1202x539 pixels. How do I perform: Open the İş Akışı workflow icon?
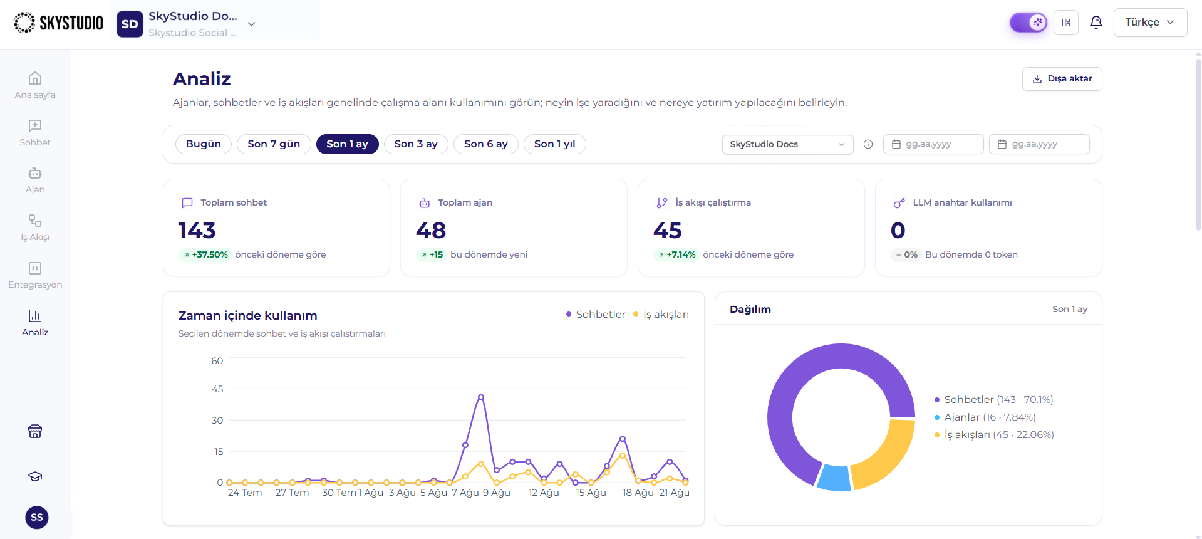pyautogui.click(x=35, y=221)
